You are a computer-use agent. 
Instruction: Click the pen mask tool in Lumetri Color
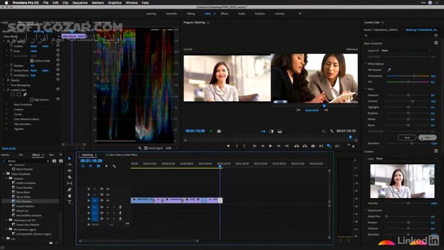point(25,94)
